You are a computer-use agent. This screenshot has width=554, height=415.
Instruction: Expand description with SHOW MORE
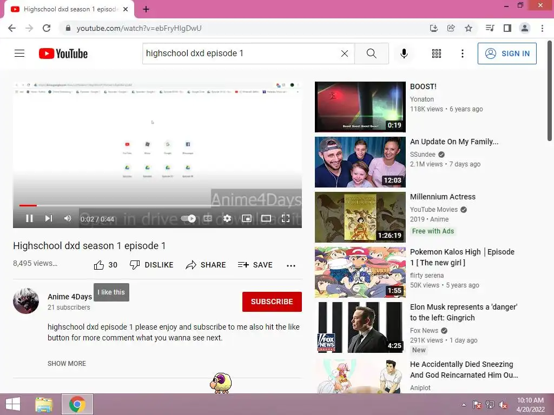pos(67,364)
